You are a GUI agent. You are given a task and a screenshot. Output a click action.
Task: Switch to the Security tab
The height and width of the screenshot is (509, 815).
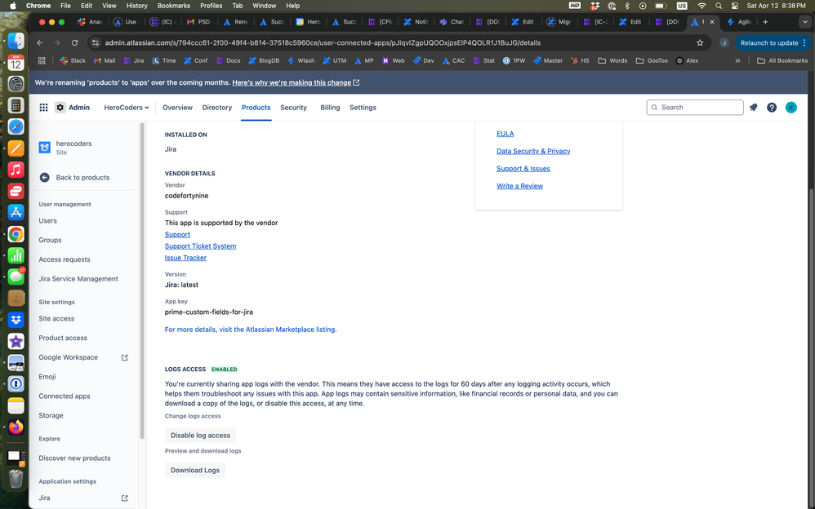coord(293,107)
